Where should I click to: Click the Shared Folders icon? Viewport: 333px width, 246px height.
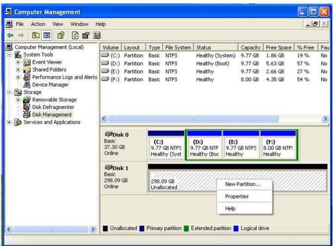(27, 70)
